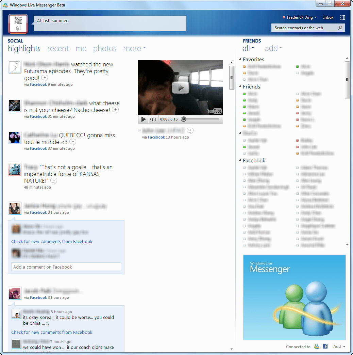Click Facebook link under the video post

point(156,137)
